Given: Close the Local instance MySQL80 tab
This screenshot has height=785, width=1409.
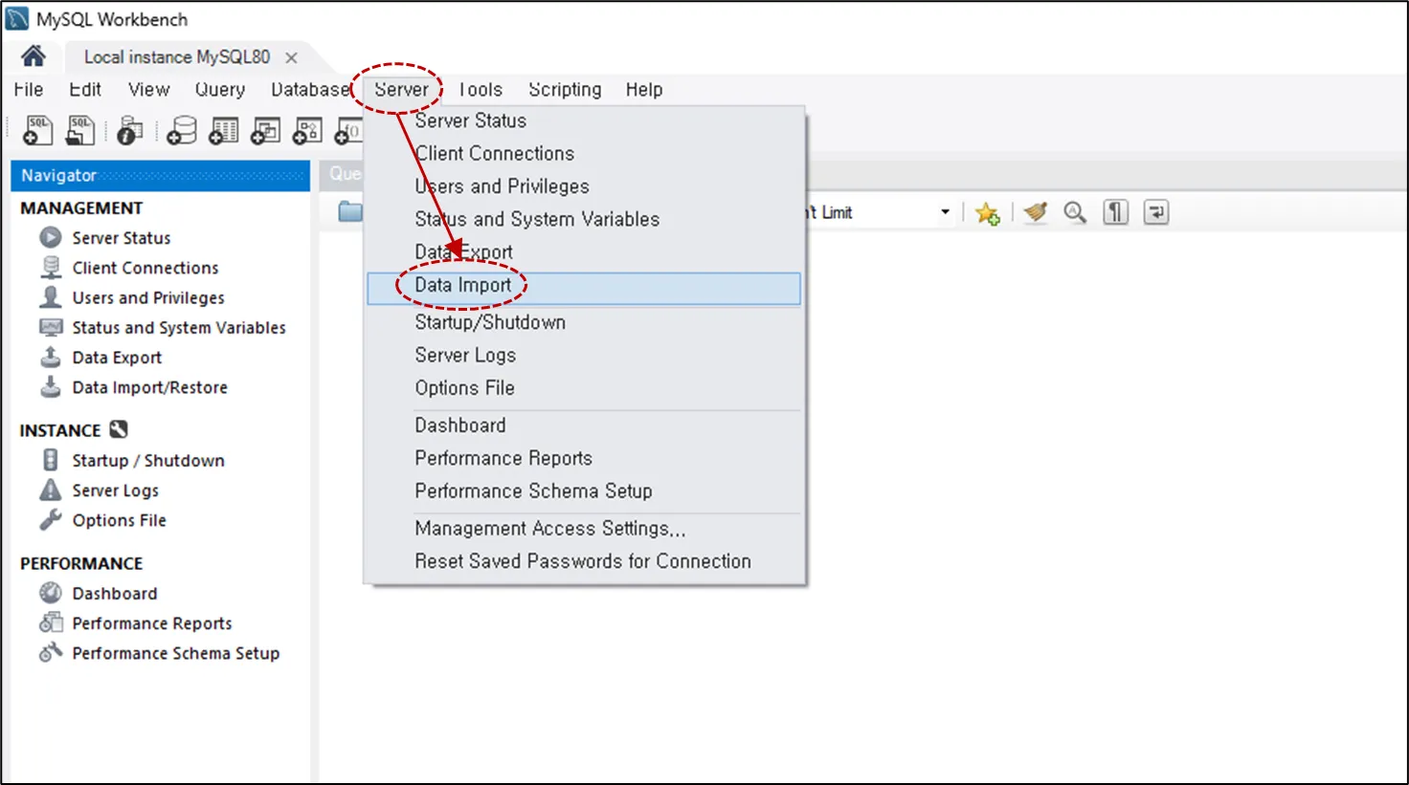Looking at the screenshot, I should tap(291, 58).
